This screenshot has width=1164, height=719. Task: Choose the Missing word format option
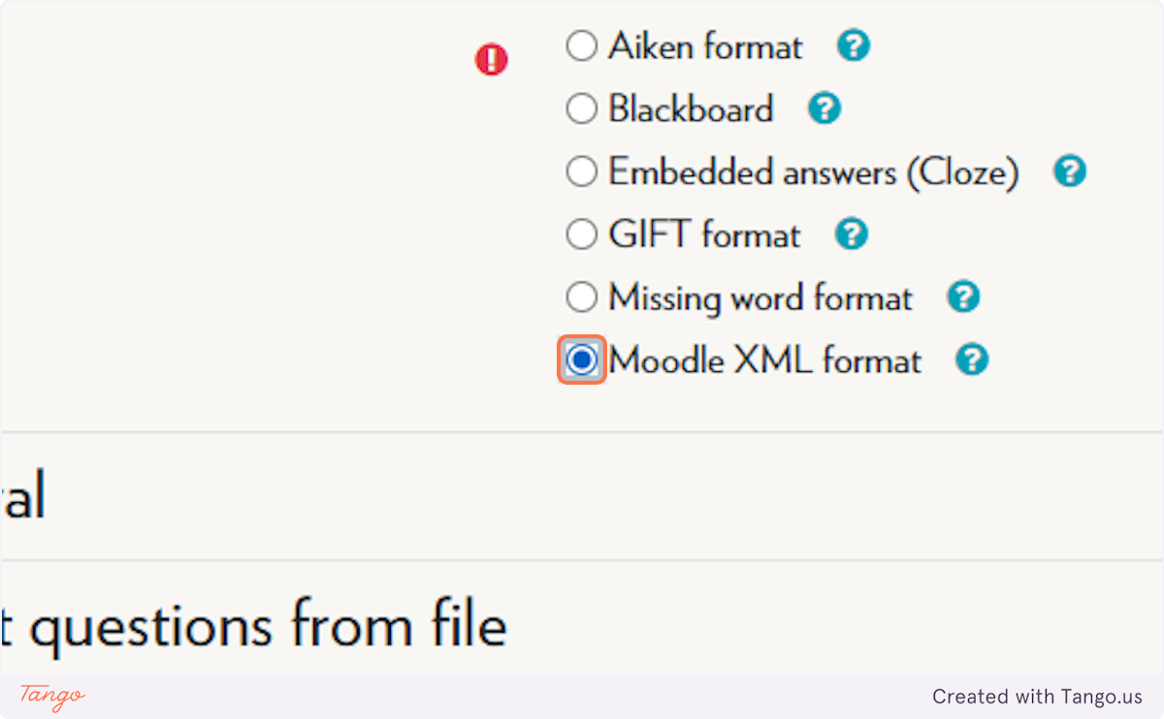pos(581,297)
